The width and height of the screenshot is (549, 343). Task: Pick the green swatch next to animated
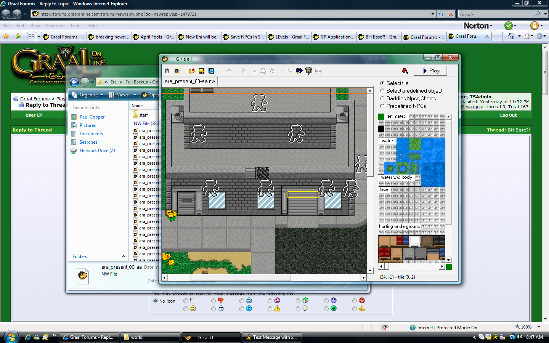[x=381, y=116]
